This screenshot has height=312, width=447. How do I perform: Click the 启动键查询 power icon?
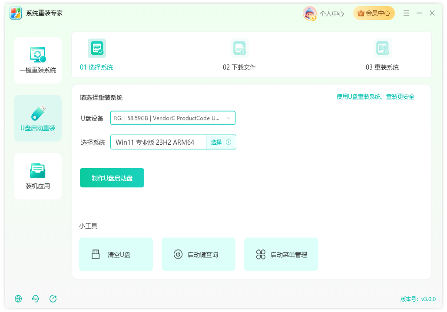[178, 254]
